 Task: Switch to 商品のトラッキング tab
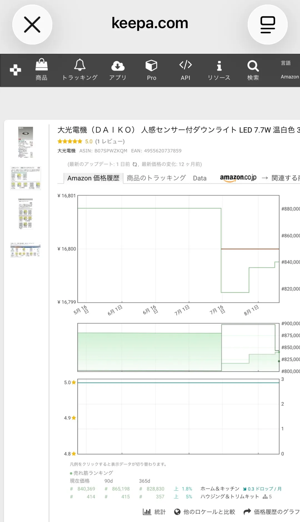[156, 178]
